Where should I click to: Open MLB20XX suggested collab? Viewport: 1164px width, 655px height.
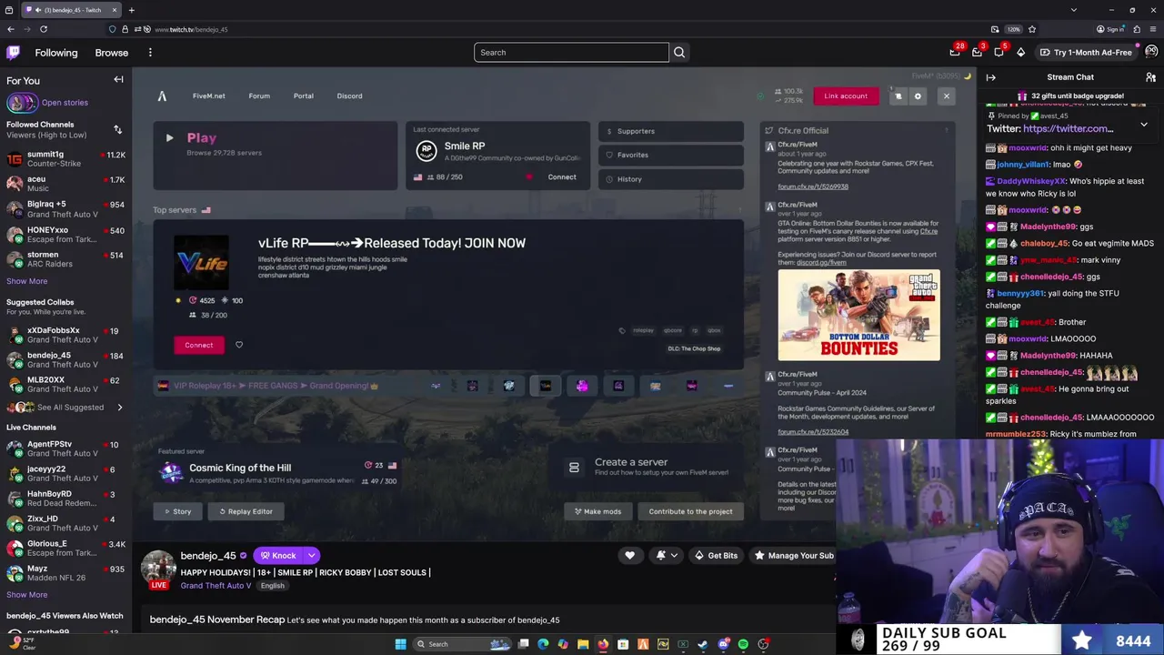[x=65, y=384]
